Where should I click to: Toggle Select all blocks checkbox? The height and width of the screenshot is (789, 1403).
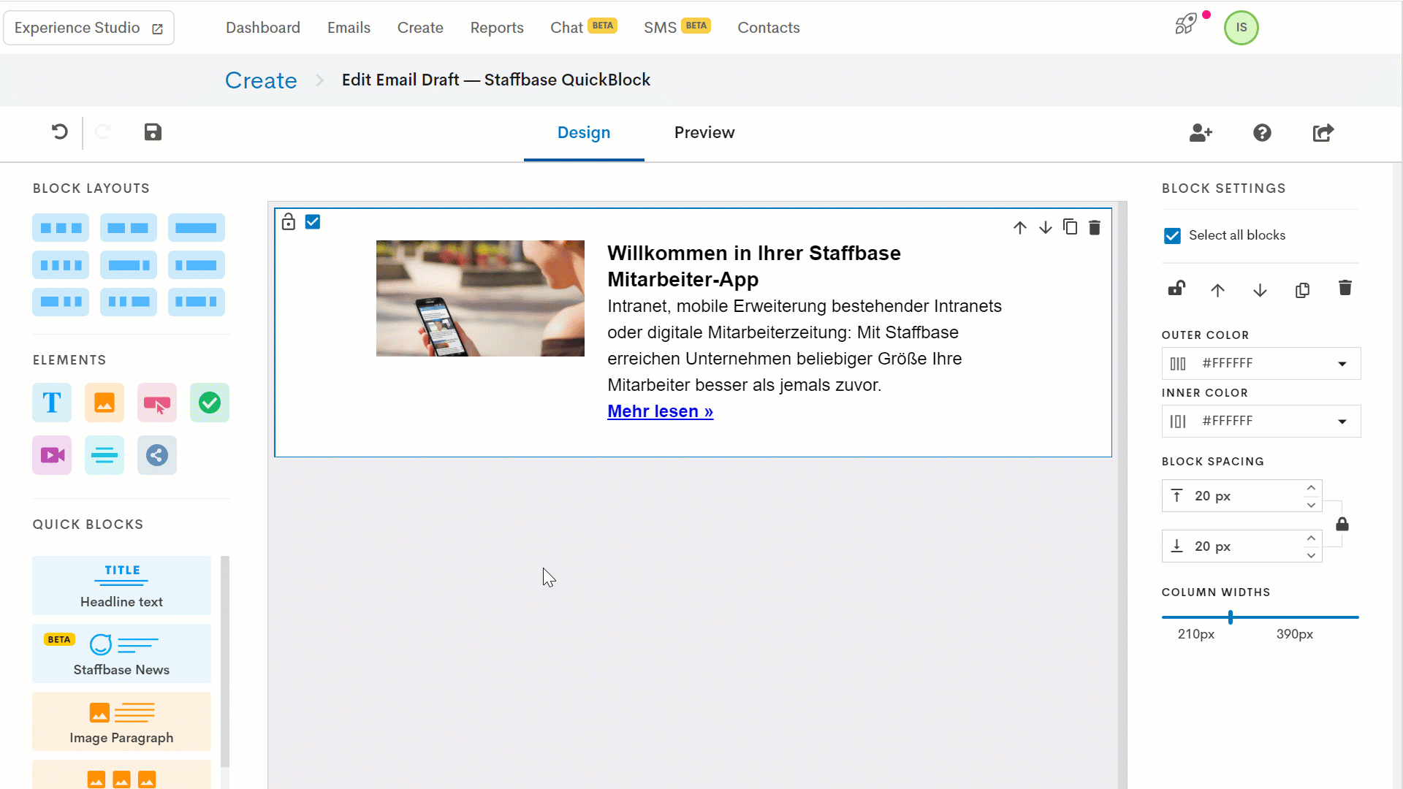[1172, 236]
